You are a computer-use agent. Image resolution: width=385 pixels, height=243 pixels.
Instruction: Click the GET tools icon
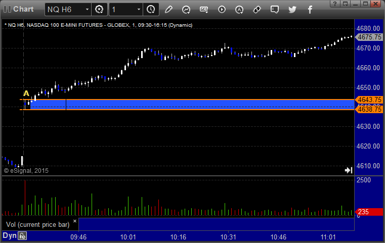coord(204,10)
